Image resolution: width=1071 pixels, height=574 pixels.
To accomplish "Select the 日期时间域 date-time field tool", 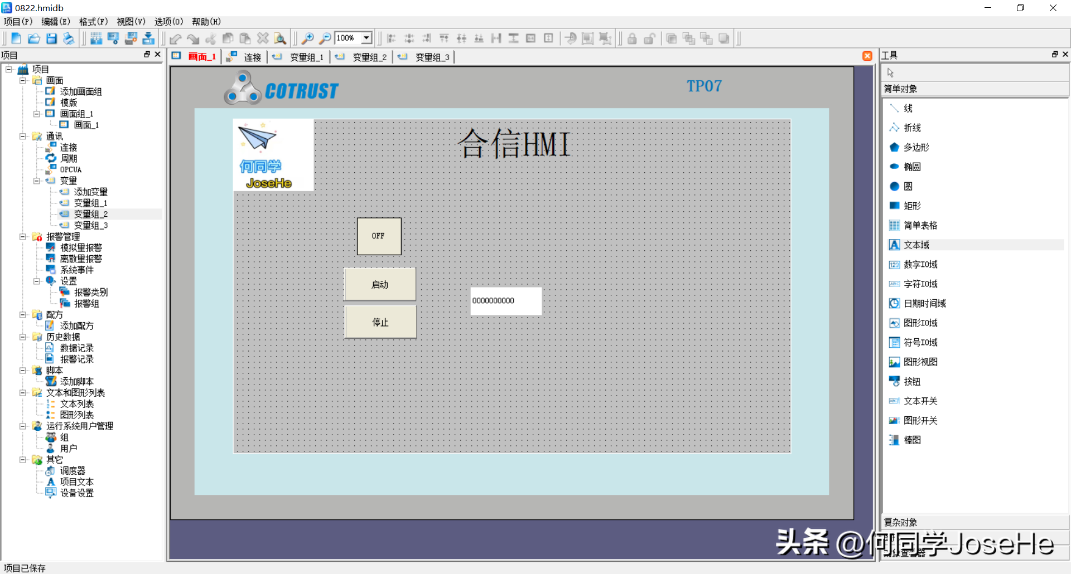I will click(x=924, y=303).
